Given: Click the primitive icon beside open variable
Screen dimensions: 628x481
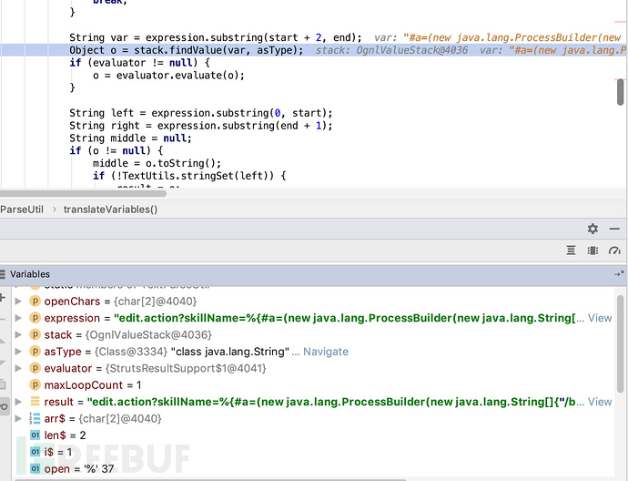Looking at the screenshot, I should click(35, 468).
